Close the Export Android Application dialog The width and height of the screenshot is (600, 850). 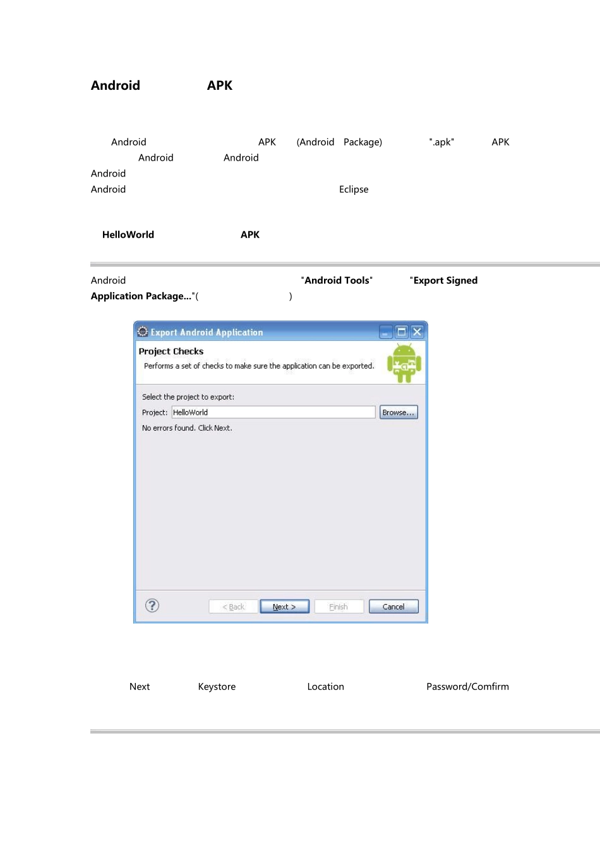(417, 332)
